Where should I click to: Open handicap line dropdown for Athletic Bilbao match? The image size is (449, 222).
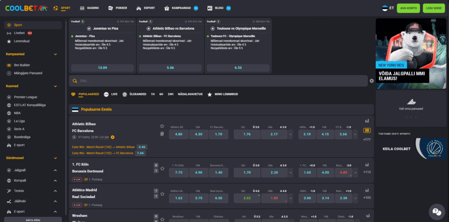[355, 134]
